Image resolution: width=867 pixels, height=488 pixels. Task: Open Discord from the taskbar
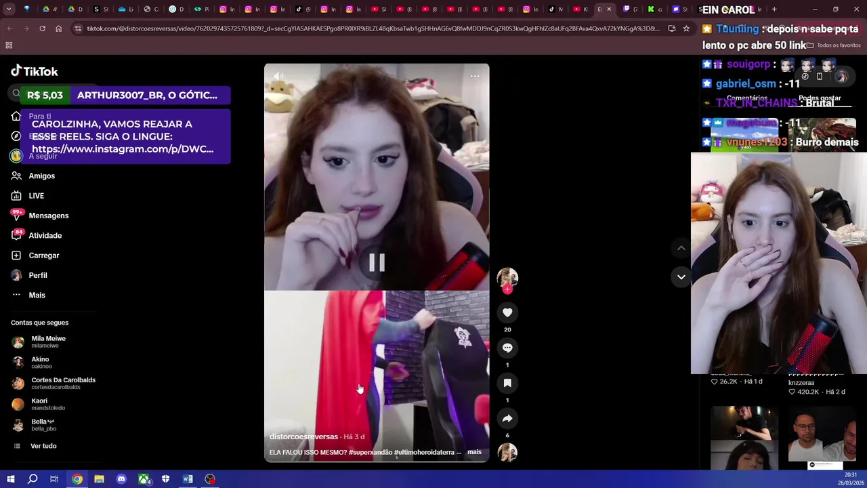(121, 479)
